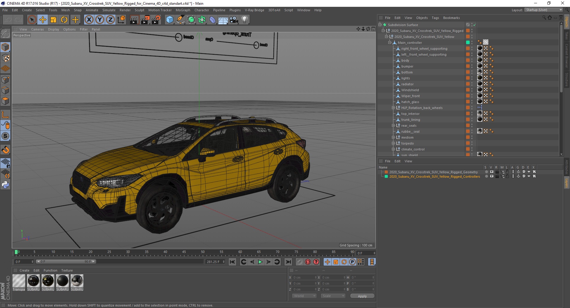
Task: Open the World coordinate dropdown
Action: pyautogui.click(x=304, y=296)
